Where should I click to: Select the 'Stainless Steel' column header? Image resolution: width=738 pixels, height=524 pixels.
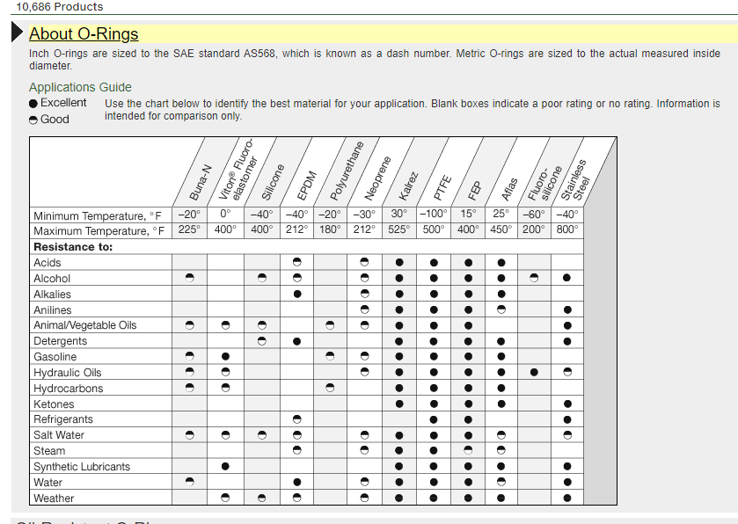(576, 180)
